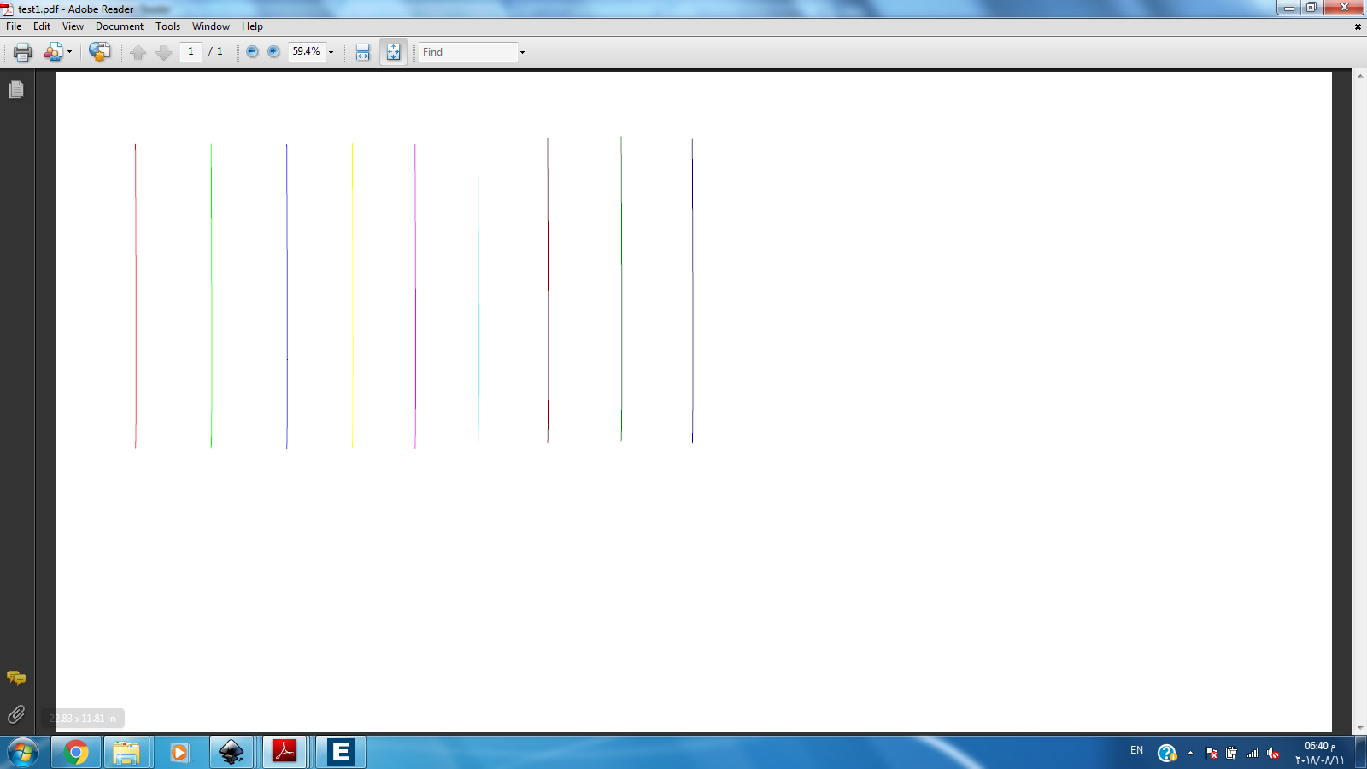Open the Find options dropdown arrow
The width and height of the screenshot is (1367, 769).
522,52
